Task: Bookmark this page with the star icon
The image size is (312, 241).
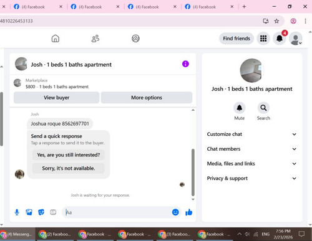Action: pos(276,21)
